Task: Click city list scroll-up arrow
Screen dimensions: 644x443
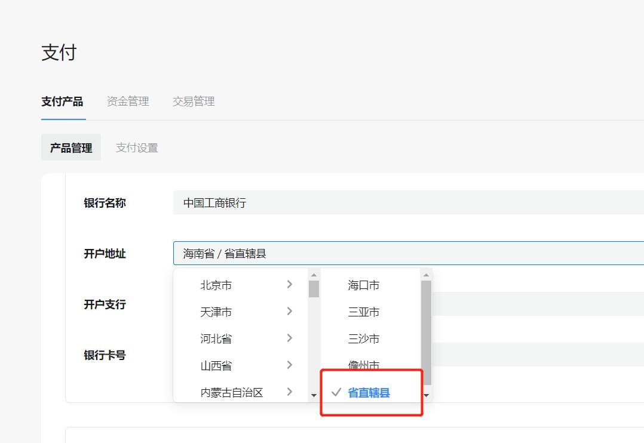Action: [x=427, y=275]
